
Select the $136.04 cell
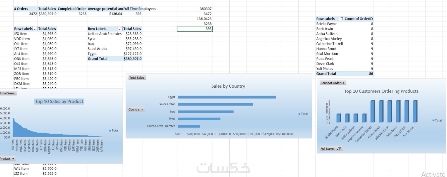tap(105, 14)
